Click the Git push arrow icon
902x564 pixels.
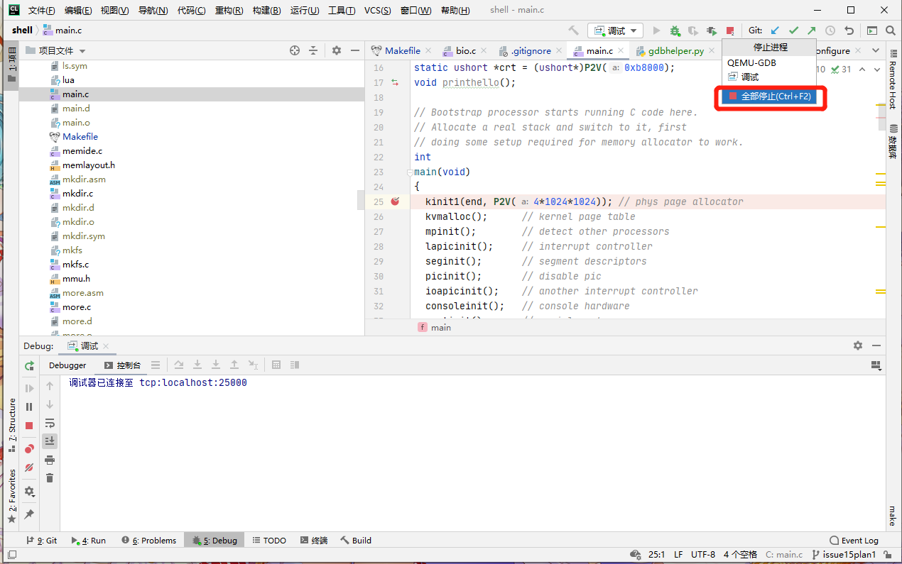(811, 31)
